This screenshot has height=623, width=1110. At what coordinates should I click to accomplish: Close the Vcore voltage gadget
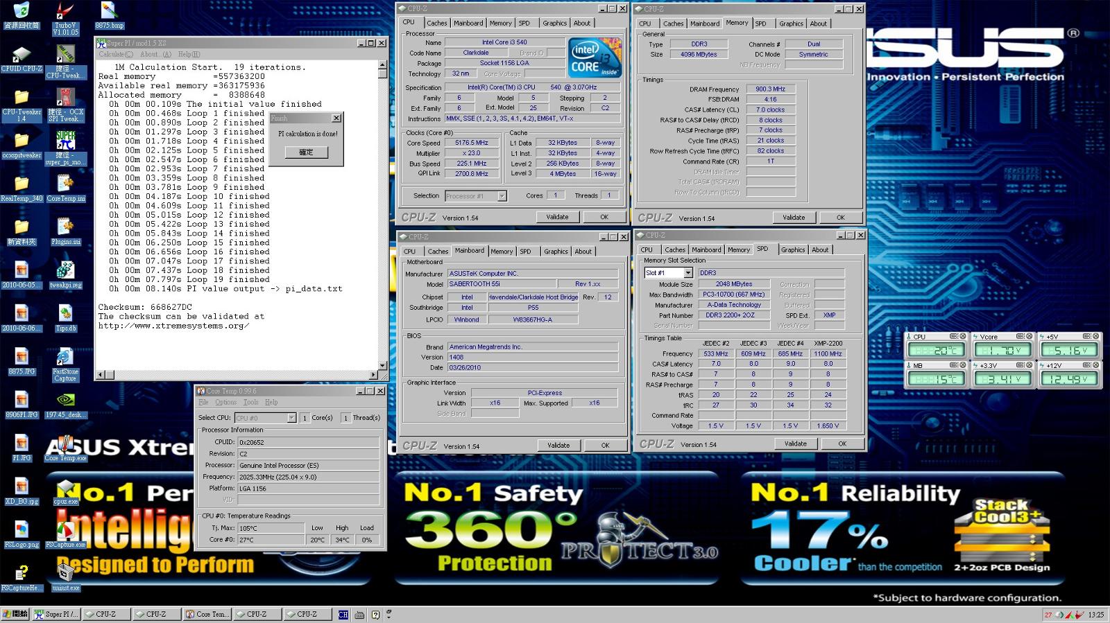(1029, 336)
